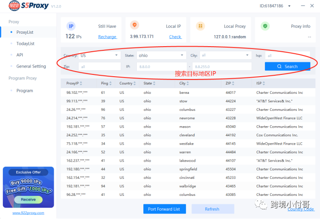Click the Isp input field
The width and height of the screenshot is (320, 219).
pyautogui.click(x=287, y=55)
